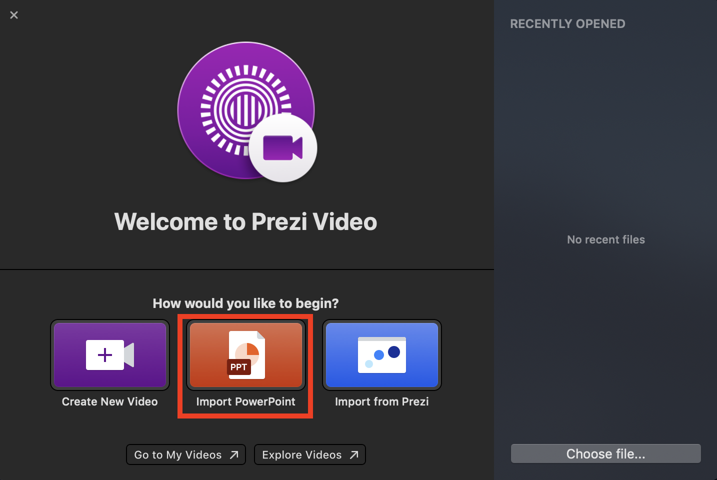Click the three-dots Prezi presentation icon

pos(382,355)
